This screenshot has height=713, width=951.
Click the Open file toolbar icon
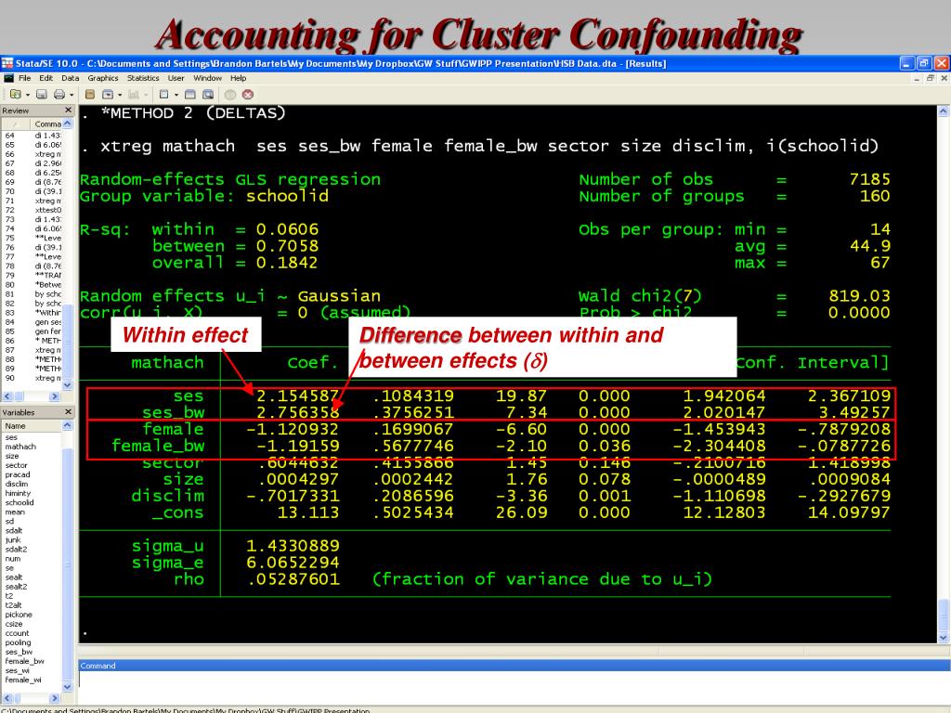(x=15, y=95)
